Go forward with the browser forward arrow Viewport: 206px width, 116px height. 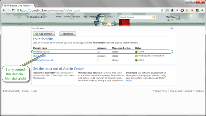tap(9, 10)
